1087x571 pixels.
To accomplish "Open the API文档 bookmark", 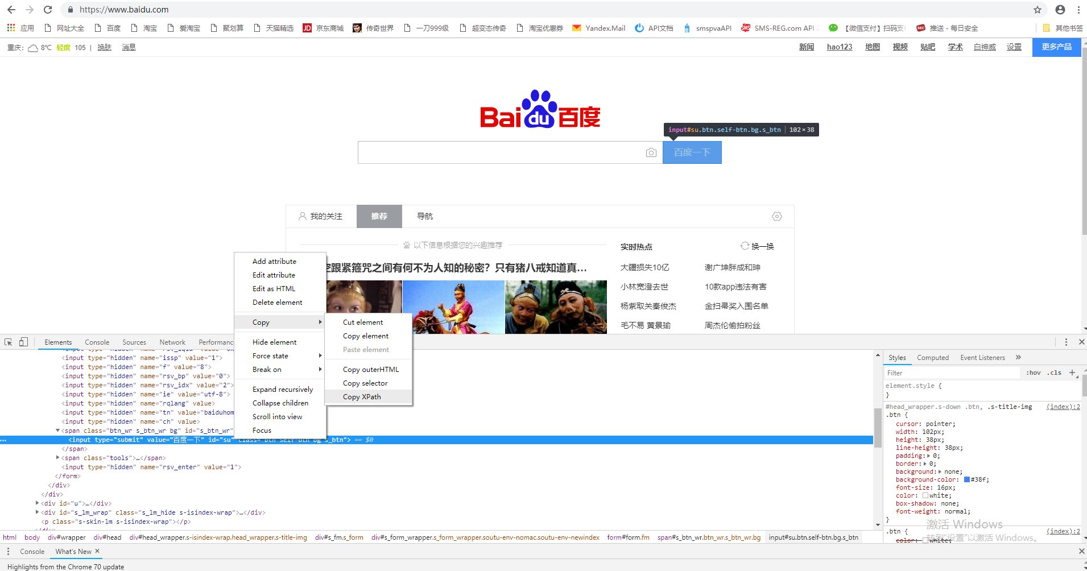I will click(x=654, y=28).
